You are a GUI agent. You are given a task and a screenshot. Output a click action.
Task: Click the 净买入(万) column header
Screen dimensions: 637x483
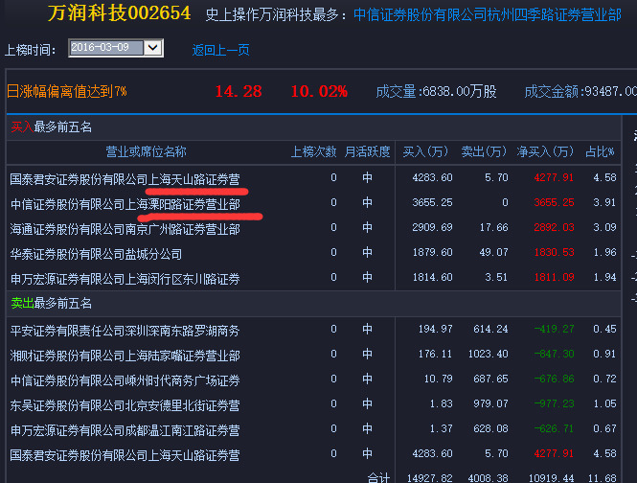[x=545, y=151]
